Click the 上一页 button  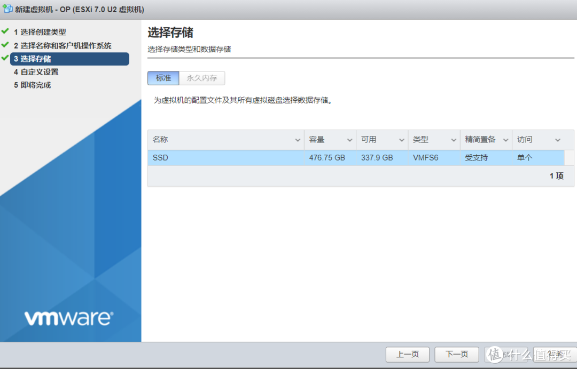[407, 354]
